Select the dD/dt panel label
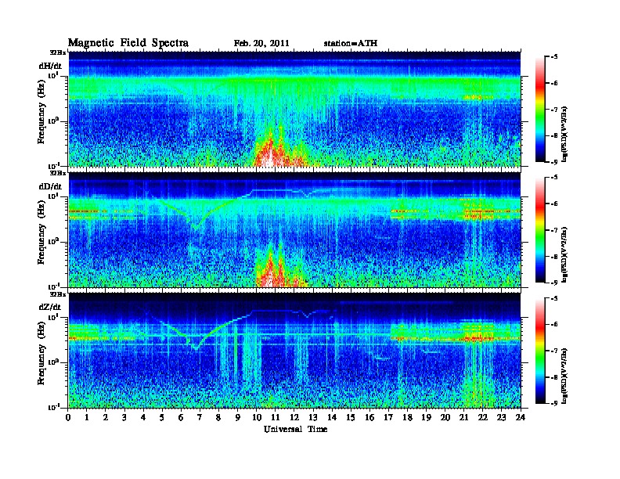This screenshot has height=479, width=620. [50, 186]
